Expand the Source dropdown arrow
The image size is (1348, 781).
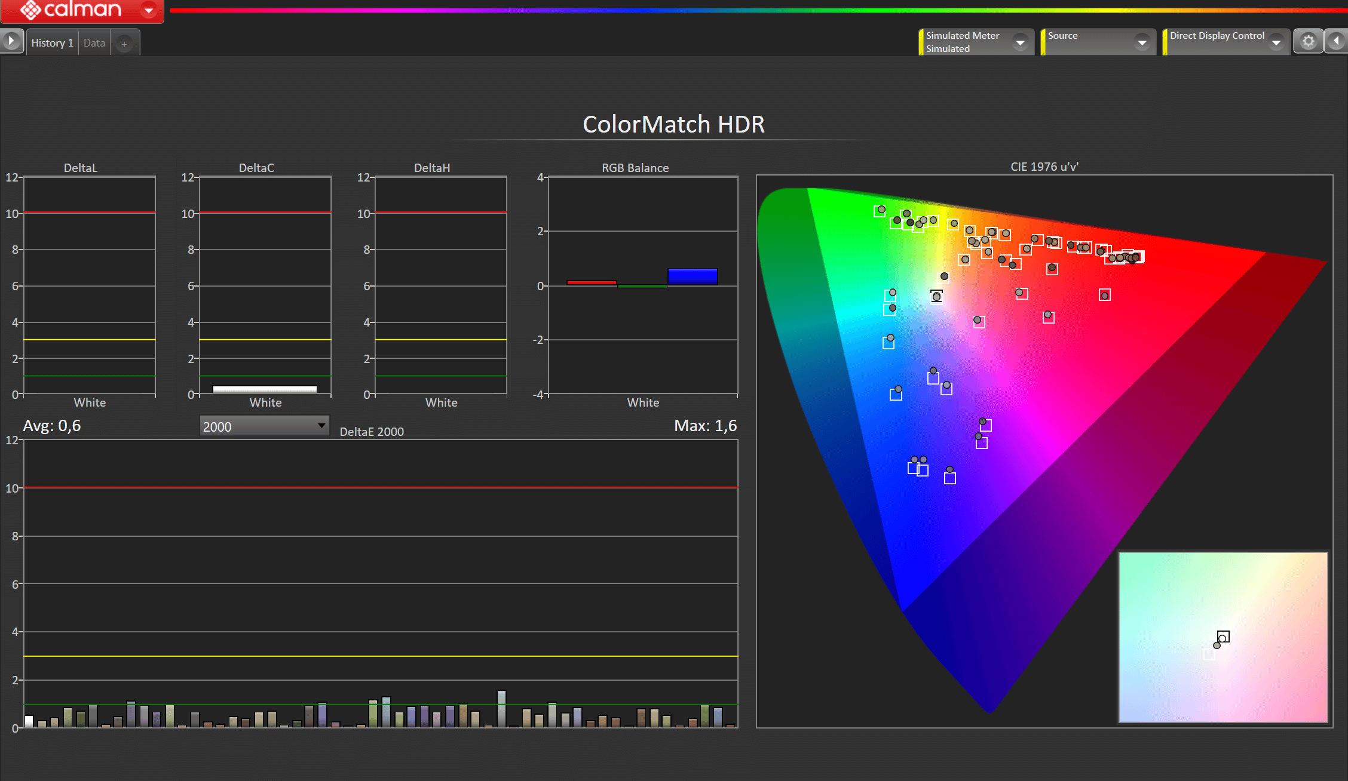tap(1142, 42)
